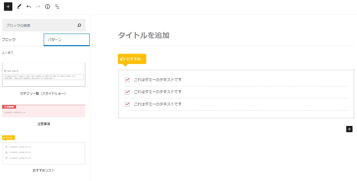
Task: Open the Tools pencil menu
Action: [19, 7]
